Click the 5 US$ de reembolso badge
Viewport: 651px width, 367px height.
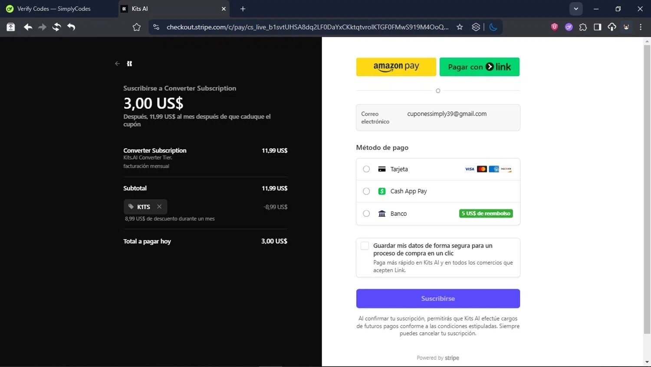click(x=486, y=214)
